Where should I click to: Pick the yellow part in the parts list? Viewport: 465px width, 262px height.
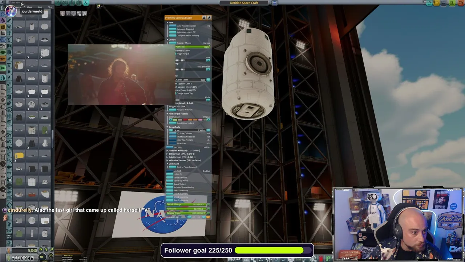(19, 156)
